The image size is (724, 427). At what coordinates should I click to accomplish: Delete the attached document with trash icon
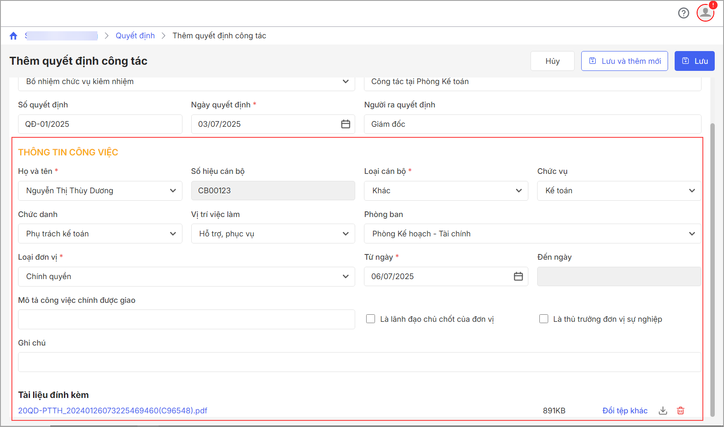coord(681,411)
